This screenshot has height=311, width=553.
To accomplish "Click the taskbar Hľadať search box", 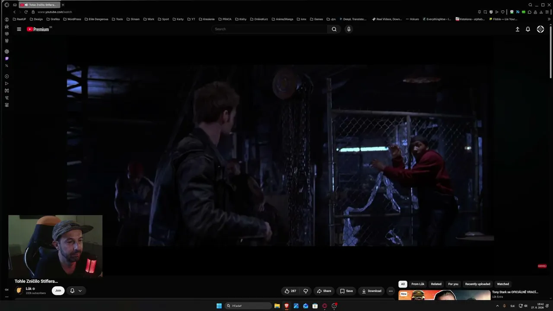I will (x=248, y=306).
